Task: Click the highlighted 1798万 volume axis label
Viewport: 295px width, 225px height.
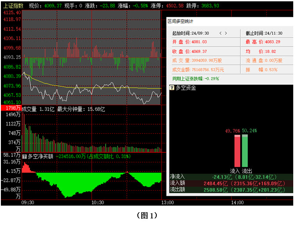Action: click(x=11, y=108)
